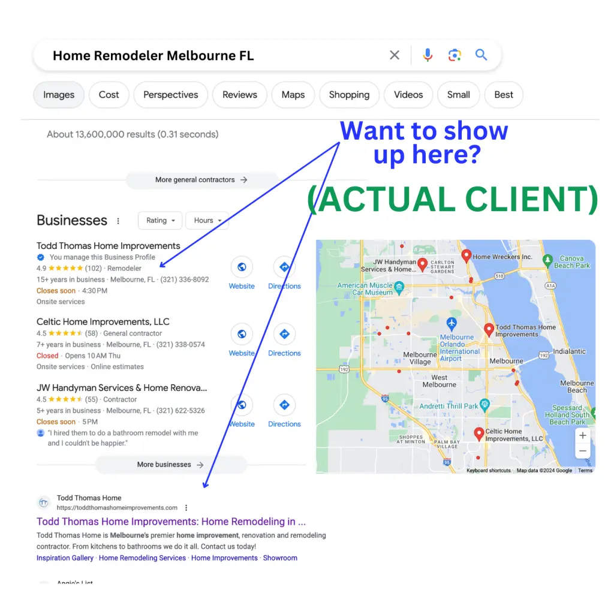Click Website globe icon for JW Handyman

pos(242,405)
